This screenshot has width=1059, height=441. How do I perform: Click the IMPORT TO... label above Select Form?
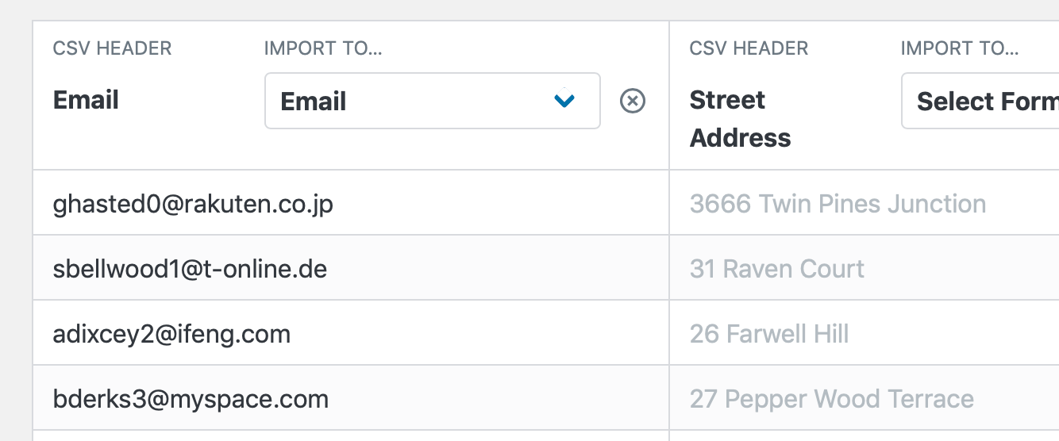click(x=960, y=48)
